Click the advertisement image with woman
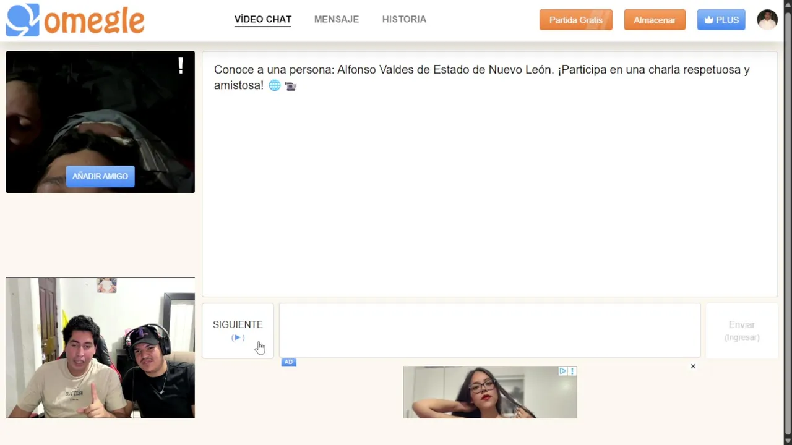The image size is (792, 445). pos(490,392)
